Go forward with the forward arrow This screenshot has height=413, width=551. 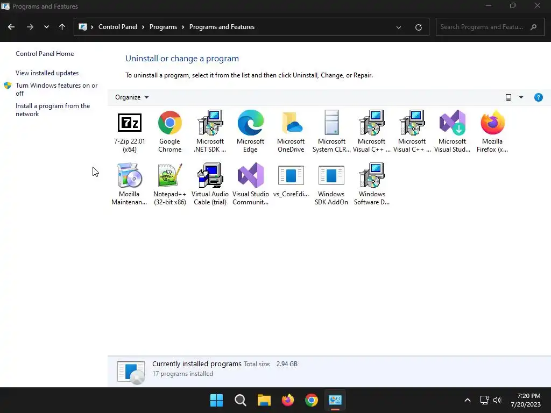30,27
